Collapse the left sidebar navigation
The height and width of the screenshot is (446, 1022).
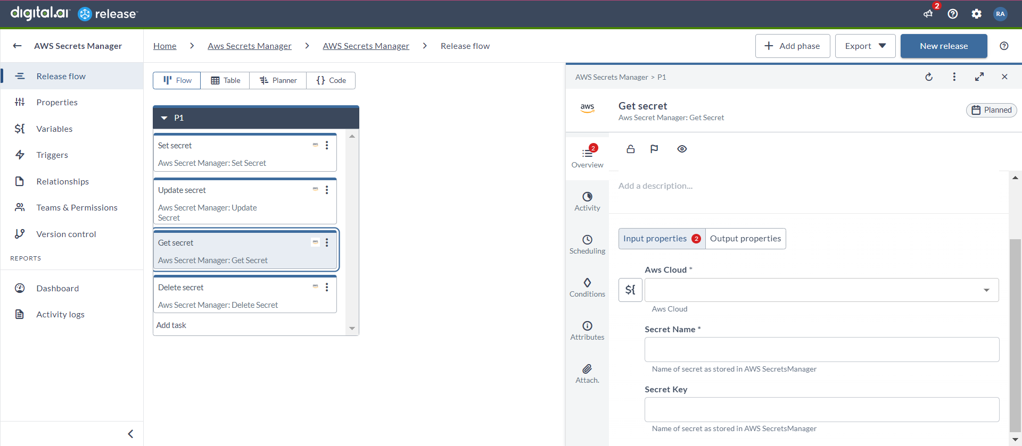click(130, 434)
